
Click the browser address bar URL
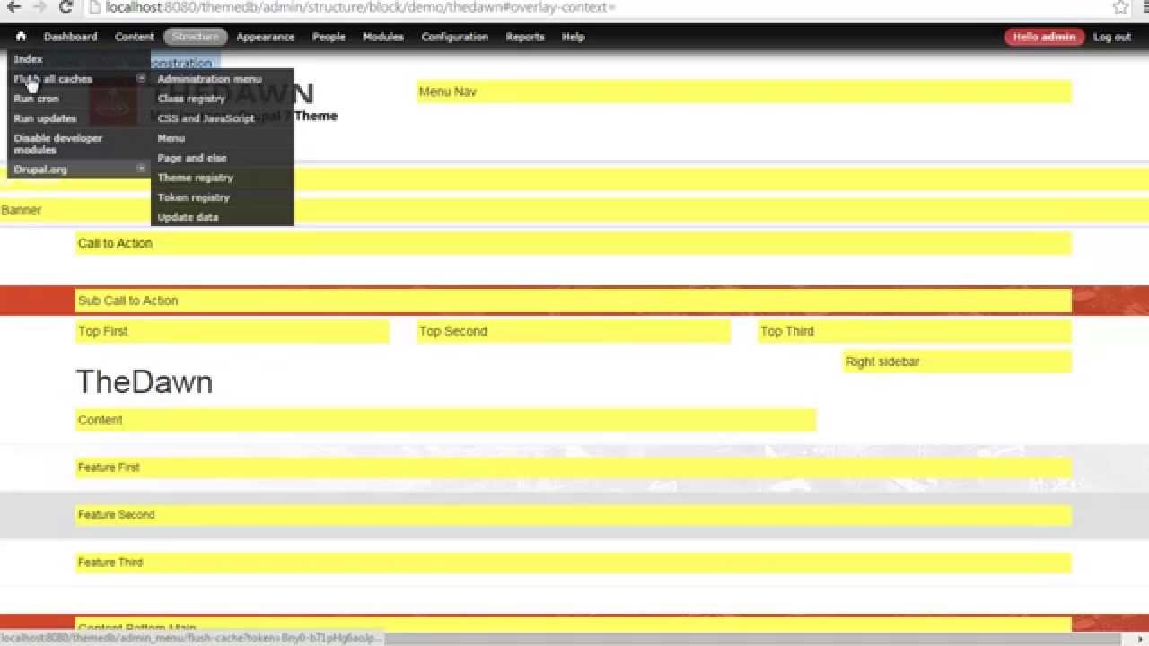360,7
